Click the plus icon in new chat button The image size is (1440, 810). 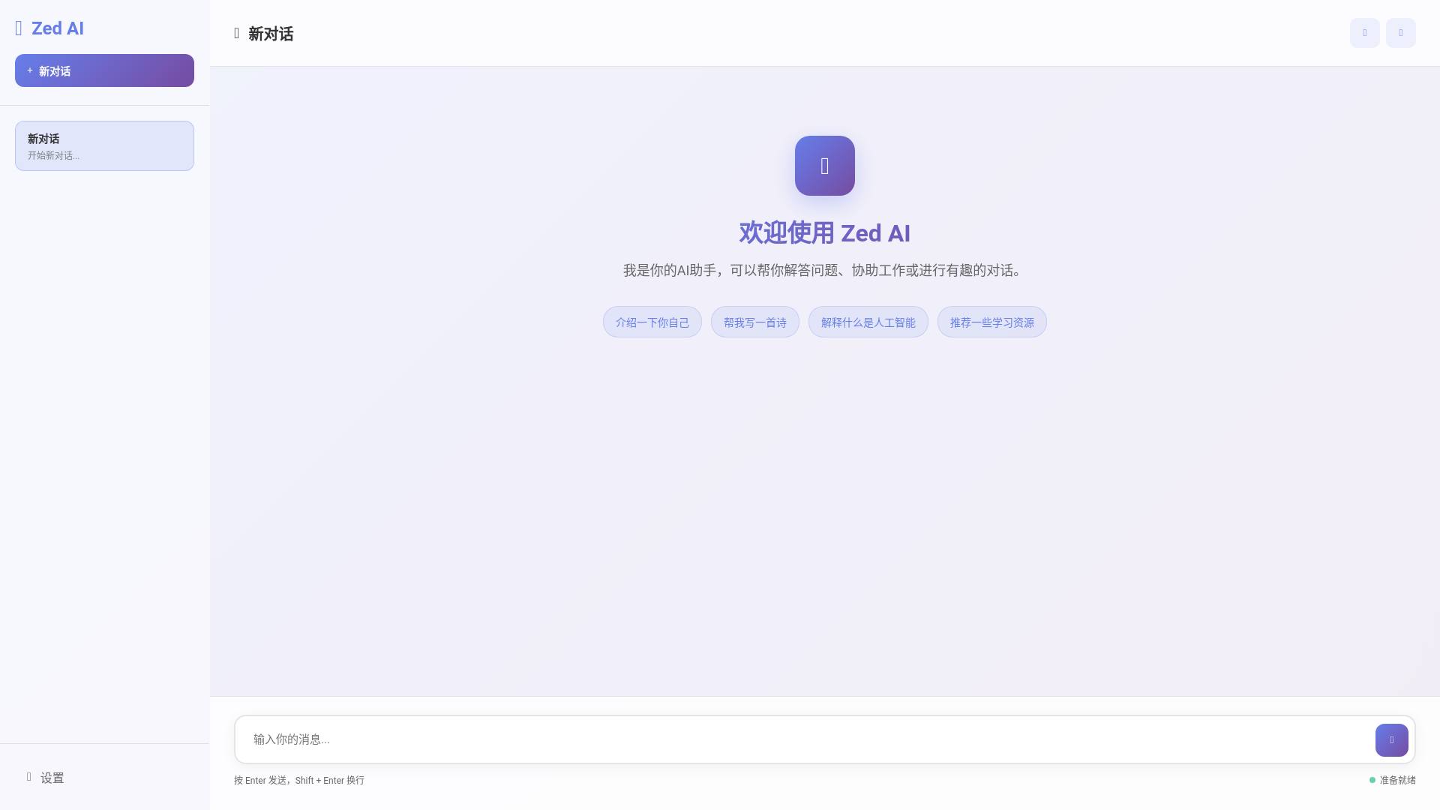(x=30, y=70)
